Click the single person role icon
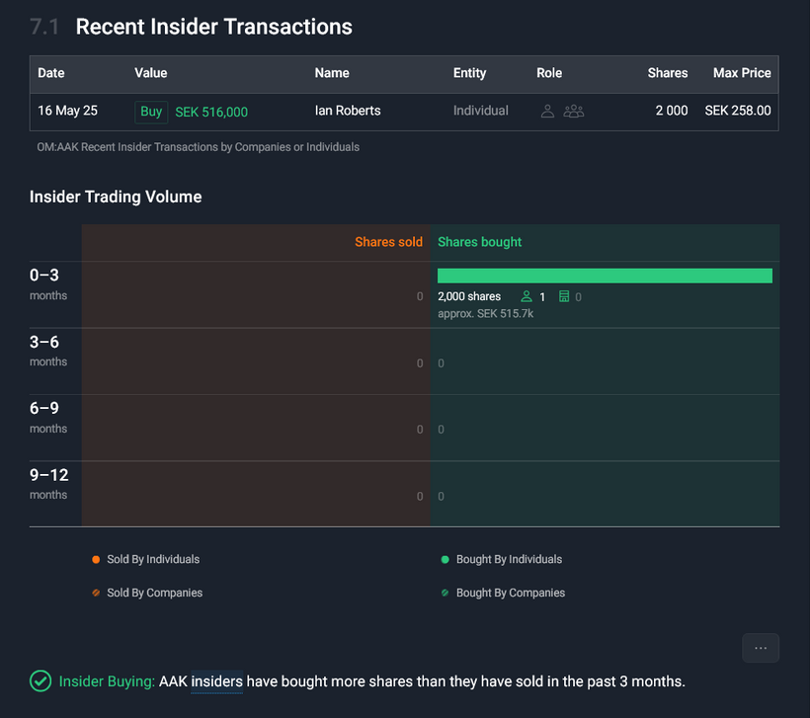 tap(547, 112)
